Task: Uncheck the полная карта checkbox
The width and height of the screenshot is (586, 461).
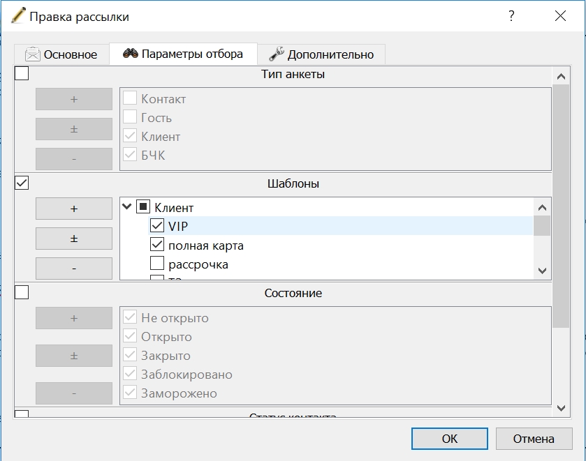Action: pos(157,244)
